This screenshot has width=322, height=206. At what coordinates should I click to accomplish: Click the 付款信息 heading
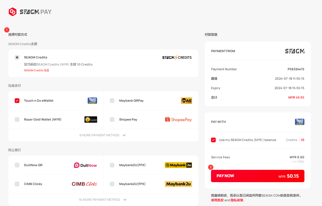click(x=211, y=35)
